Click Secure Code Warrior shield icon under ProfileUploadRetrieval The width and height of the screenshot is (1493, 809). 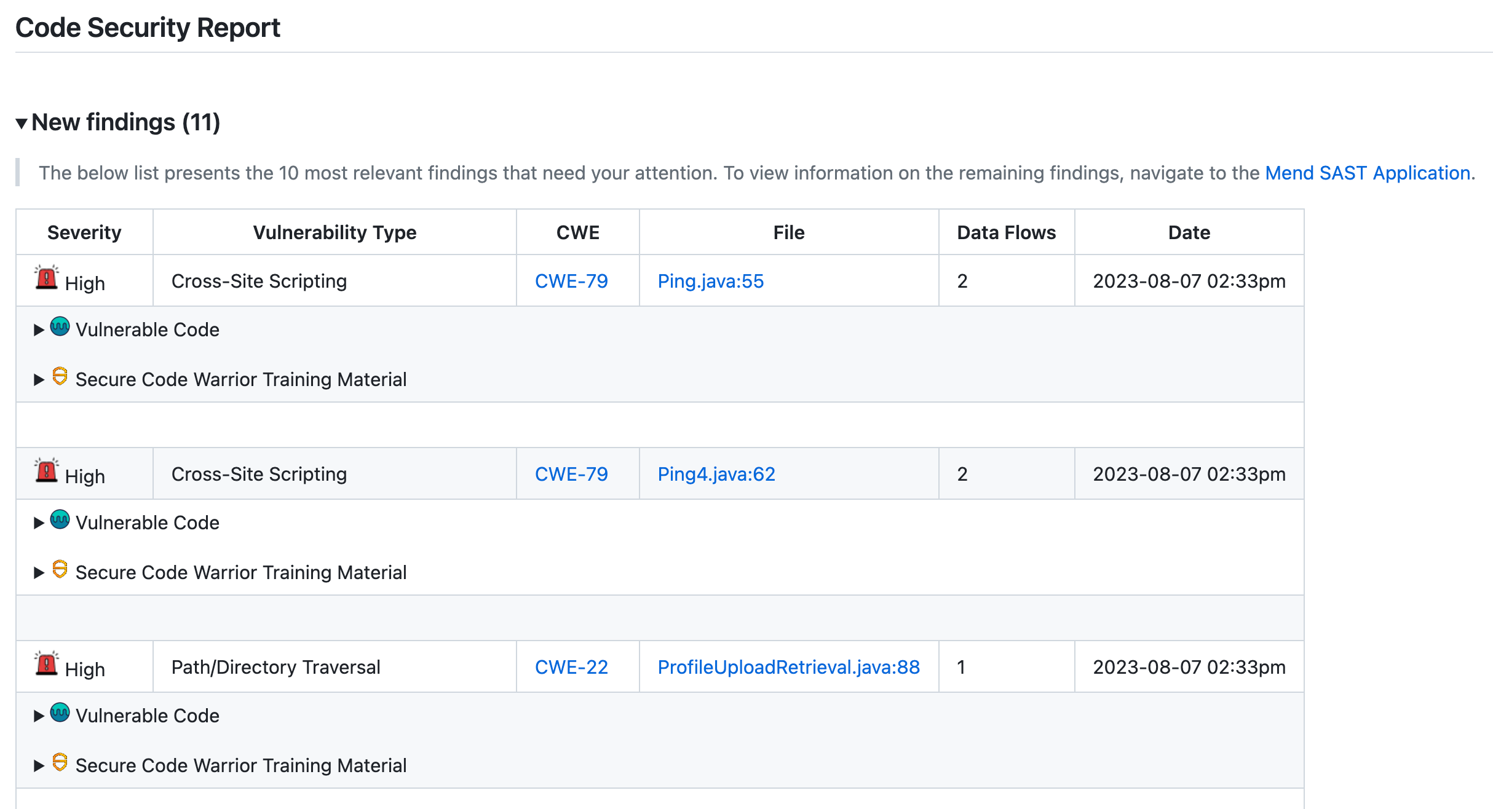tap(60, 762)
